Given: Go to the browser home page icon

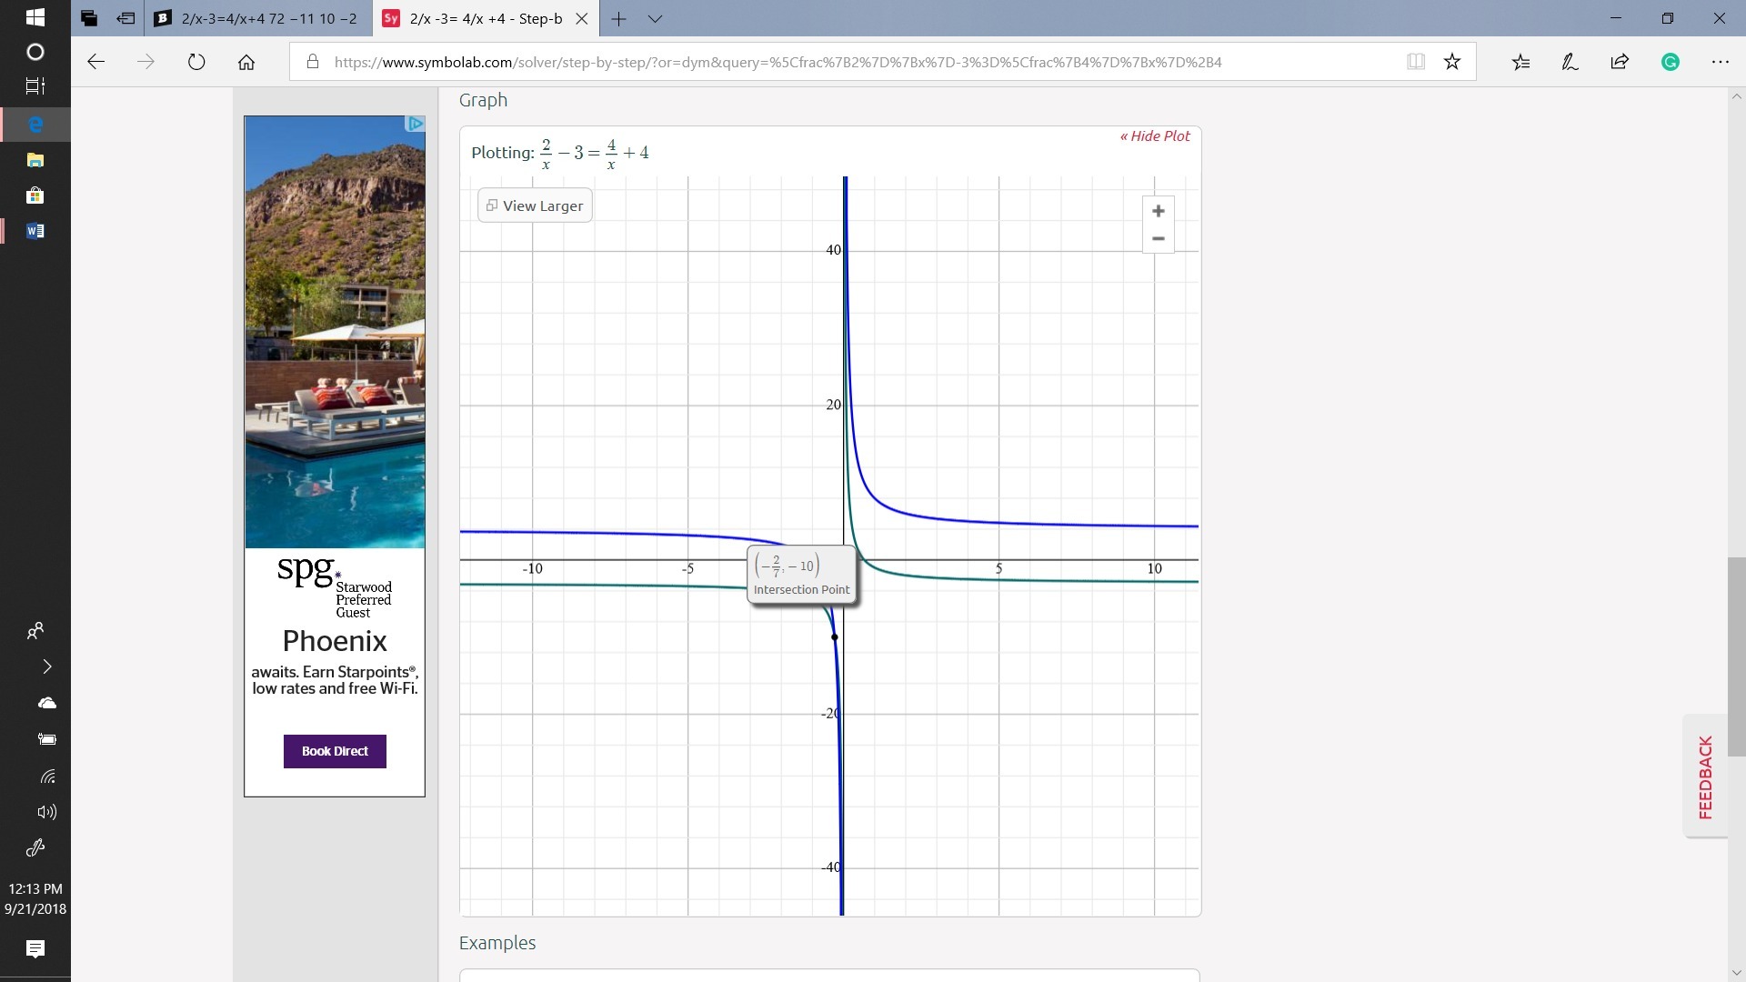Looking at the screenshot, I should tap(246, 62).
